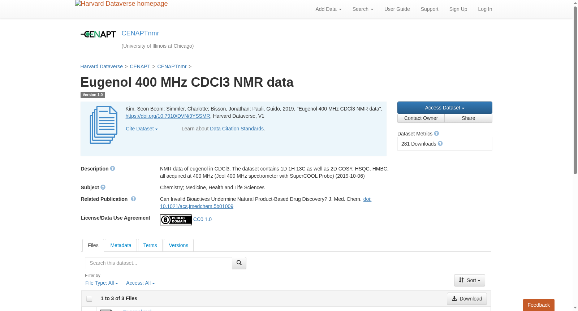Screen dimensions: 578x311
Task: Open the related publication doi link
Action: point(197,207)
